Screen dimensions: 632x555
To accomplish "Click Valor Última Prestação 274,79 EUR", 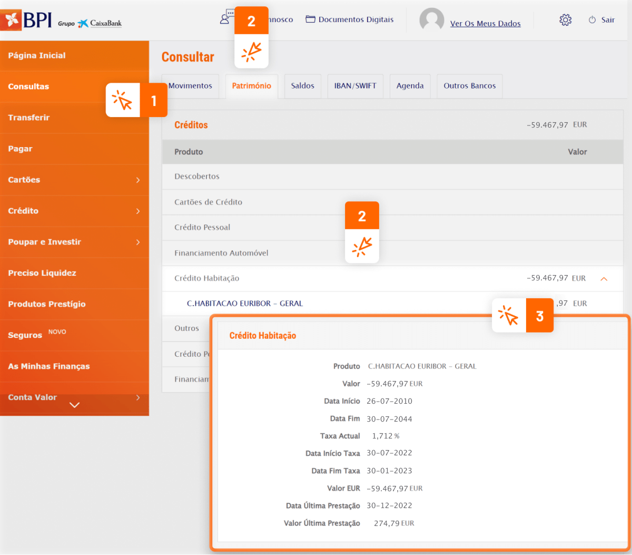I will tap(394, 523).
